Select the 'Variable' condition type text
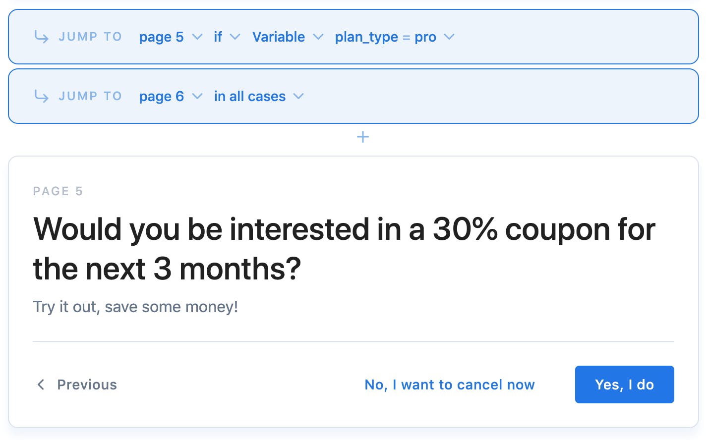This screenshot has width=709, height=440. pyautogui.click(x=279, y=37)
